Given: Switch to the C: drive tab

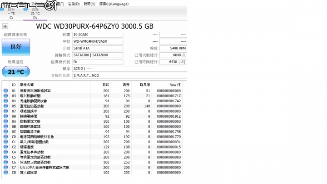Looking at the screenshot, I should [11, 14].
